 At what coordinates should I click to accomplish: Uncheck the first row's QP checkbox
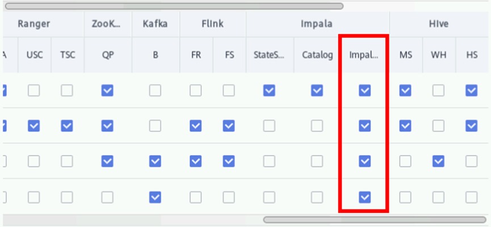point(107,90)
